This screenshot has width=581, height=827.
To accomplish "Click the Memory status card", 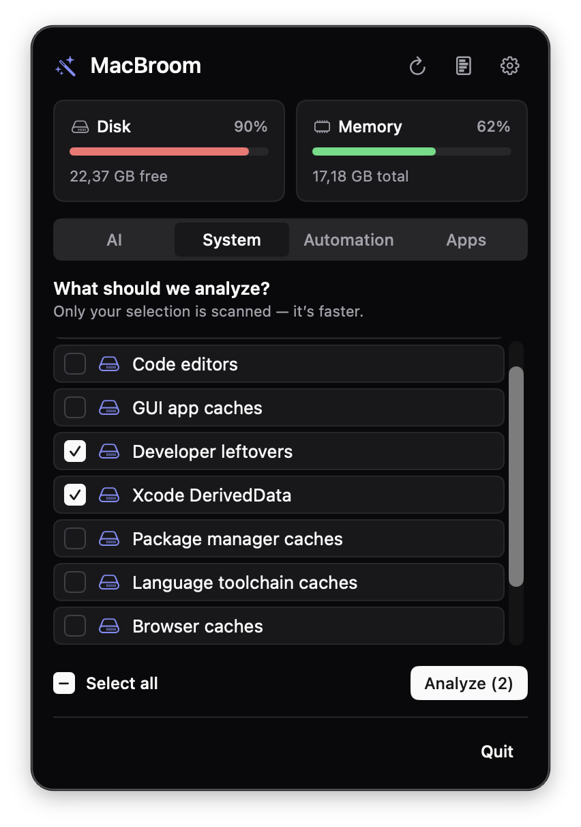I will pos(412,151).
